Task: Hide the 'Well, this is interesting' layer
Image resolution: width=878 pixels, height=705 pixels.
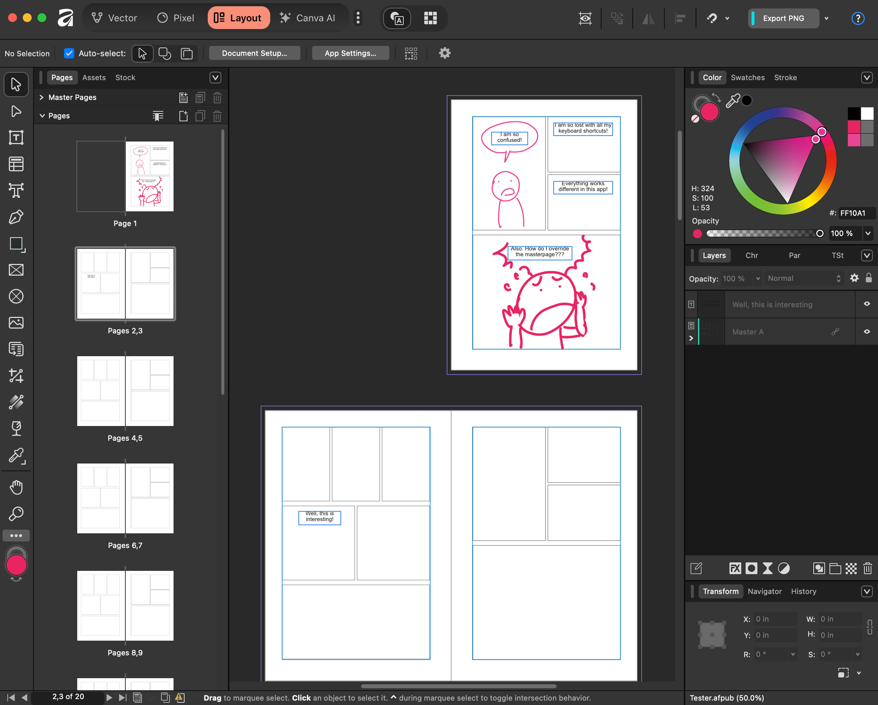Action: coord(867,304)
